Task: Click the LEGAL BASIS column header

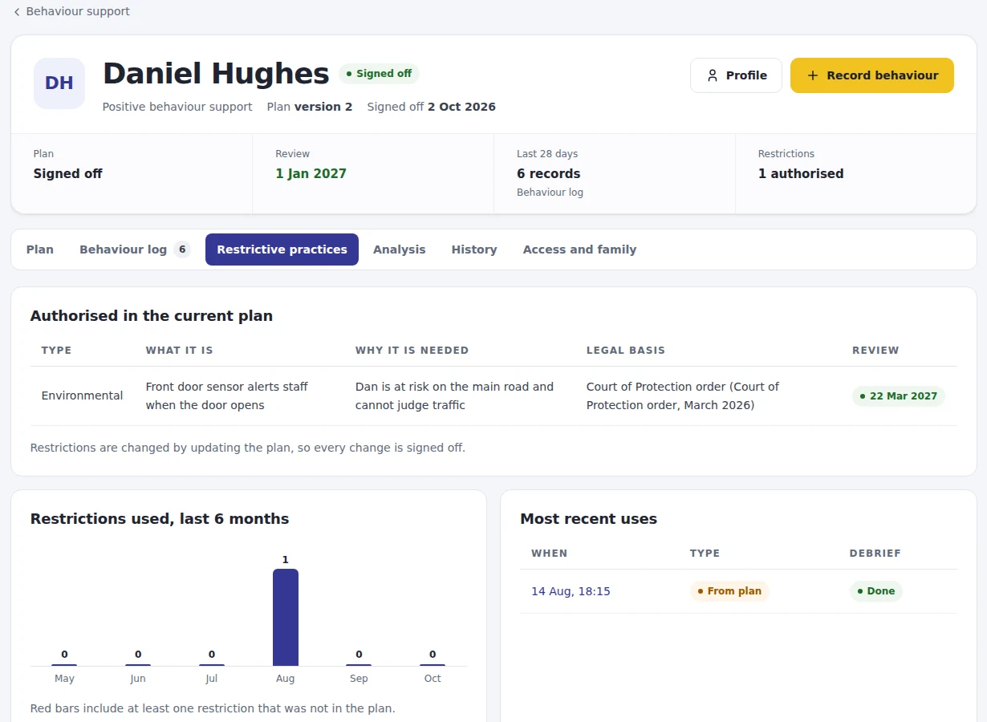Action: pos(626,351)
